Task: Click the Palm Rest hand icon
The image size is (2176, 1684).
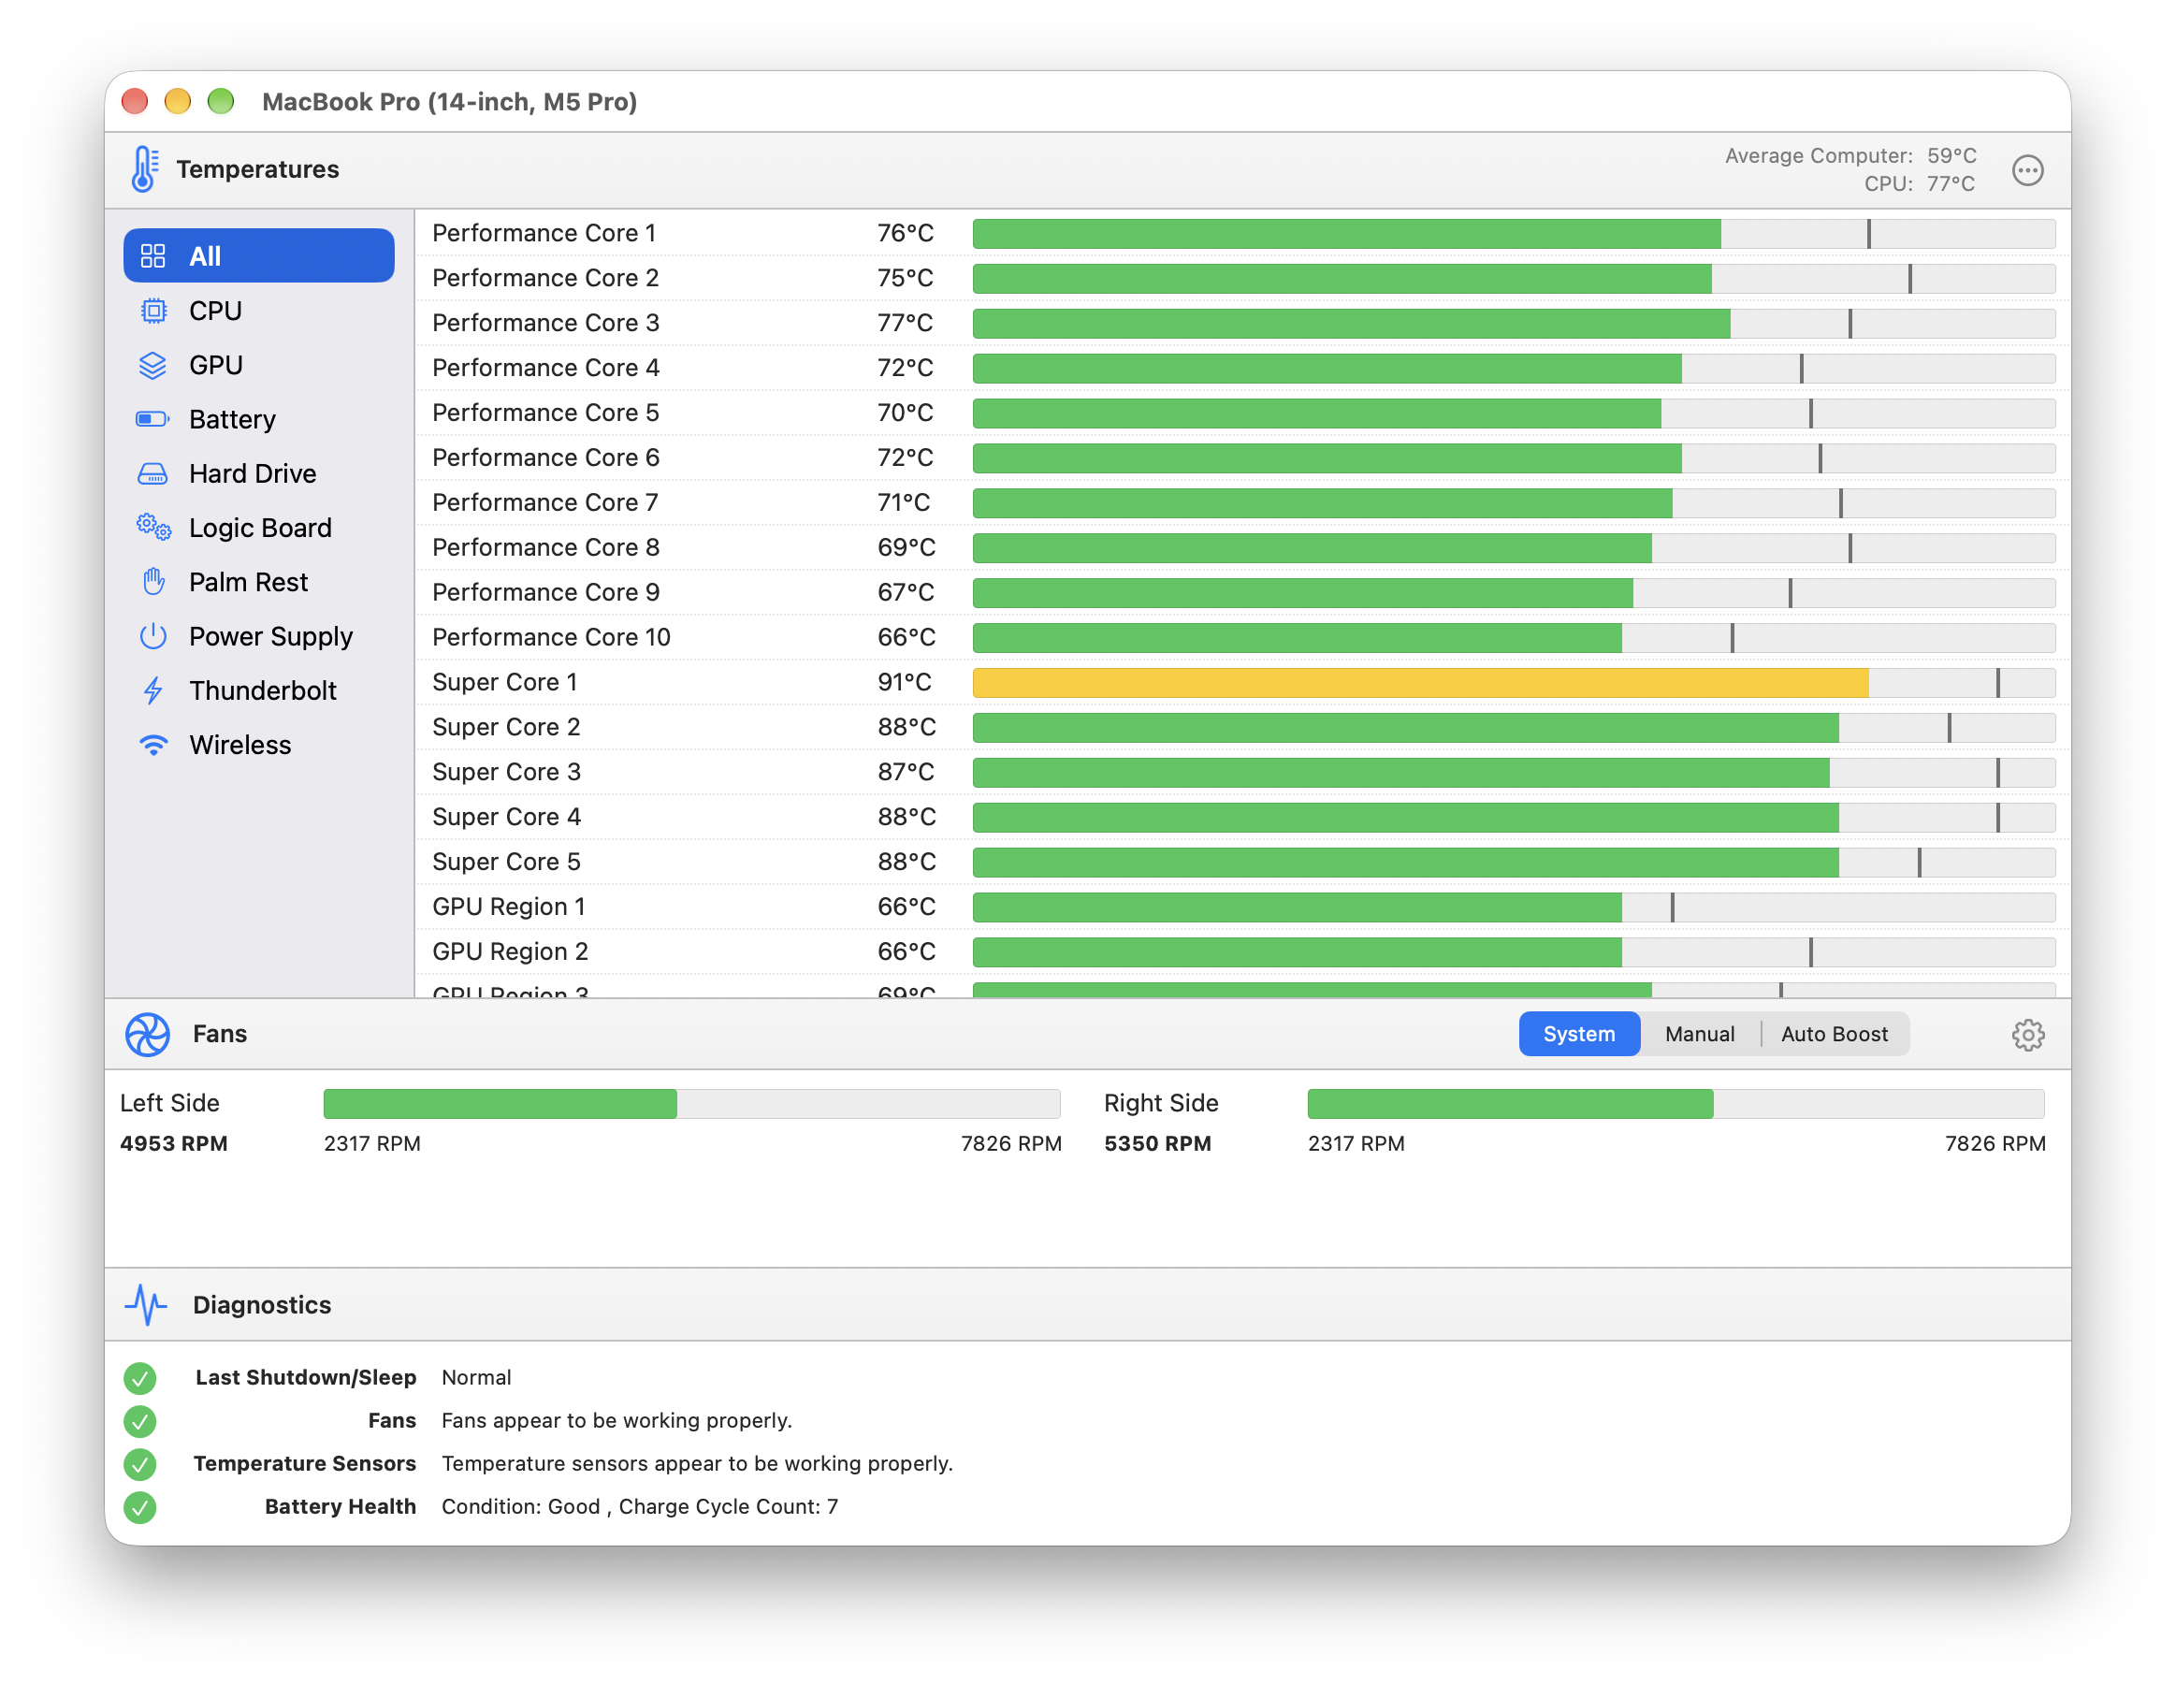Action: (153, 582)
